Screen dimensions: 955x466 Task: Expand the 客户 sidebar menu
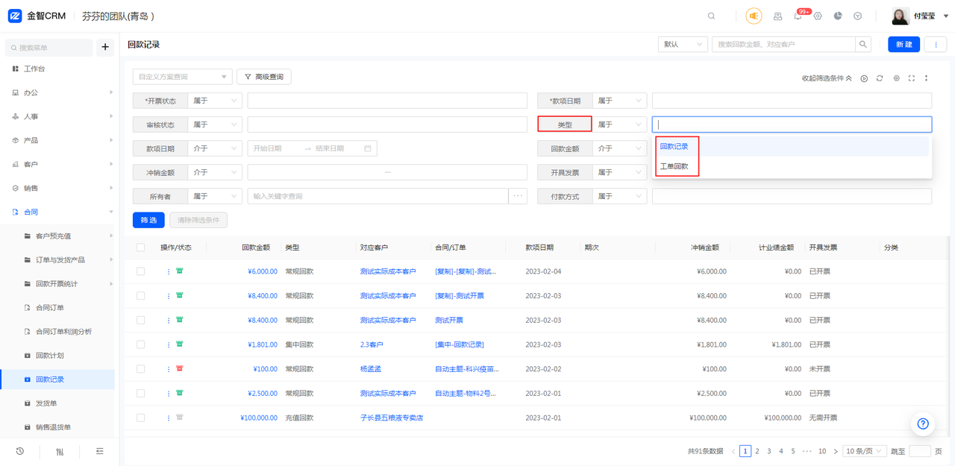click(x=57, y=164)
